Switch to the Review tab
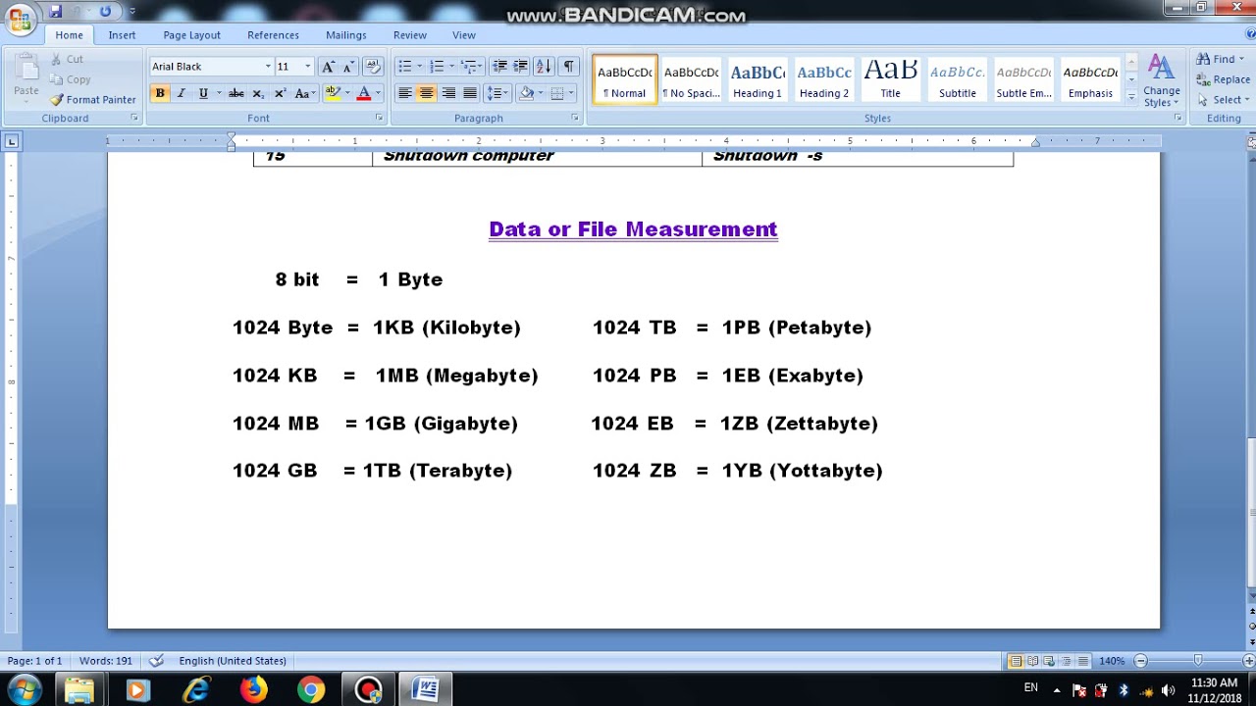The width and height of the screenshot is (1256, 706). pyautogui.click(x=409, y=35)
